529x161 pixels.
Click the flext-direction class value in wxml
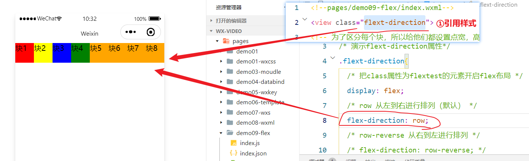pos(395,22)
